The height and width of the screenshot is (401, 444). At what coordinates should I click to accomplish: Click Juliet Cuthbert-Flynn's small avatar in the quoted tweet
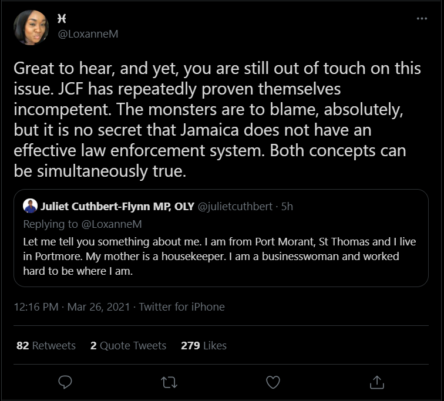30,206
